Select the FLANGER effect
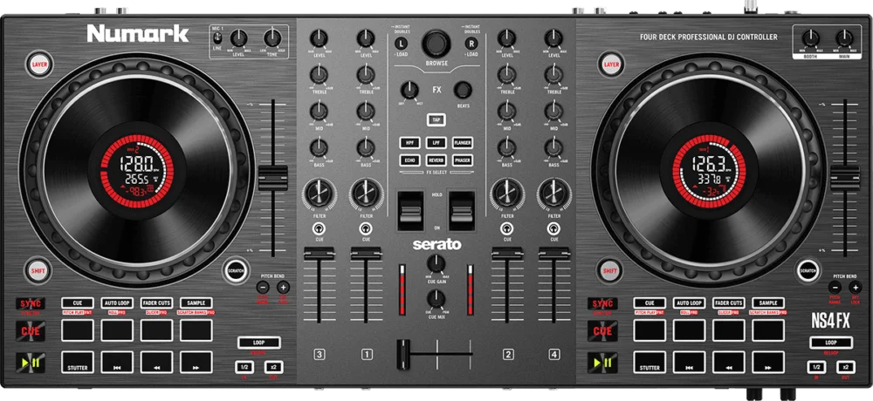Image resolution: width=873 pixels, height=401 pixels. coord(463,143)
